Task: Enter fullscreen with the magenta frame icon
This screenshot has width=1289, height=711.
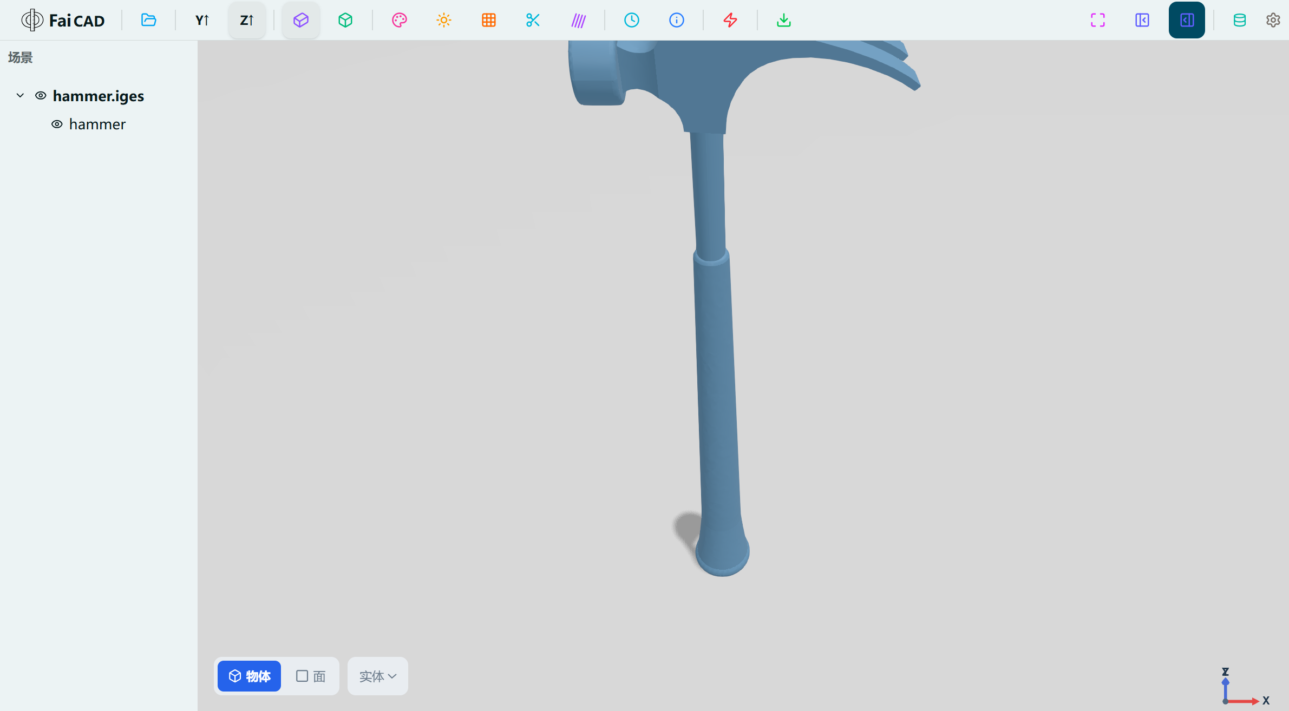Action: [x=1098, y=21]
